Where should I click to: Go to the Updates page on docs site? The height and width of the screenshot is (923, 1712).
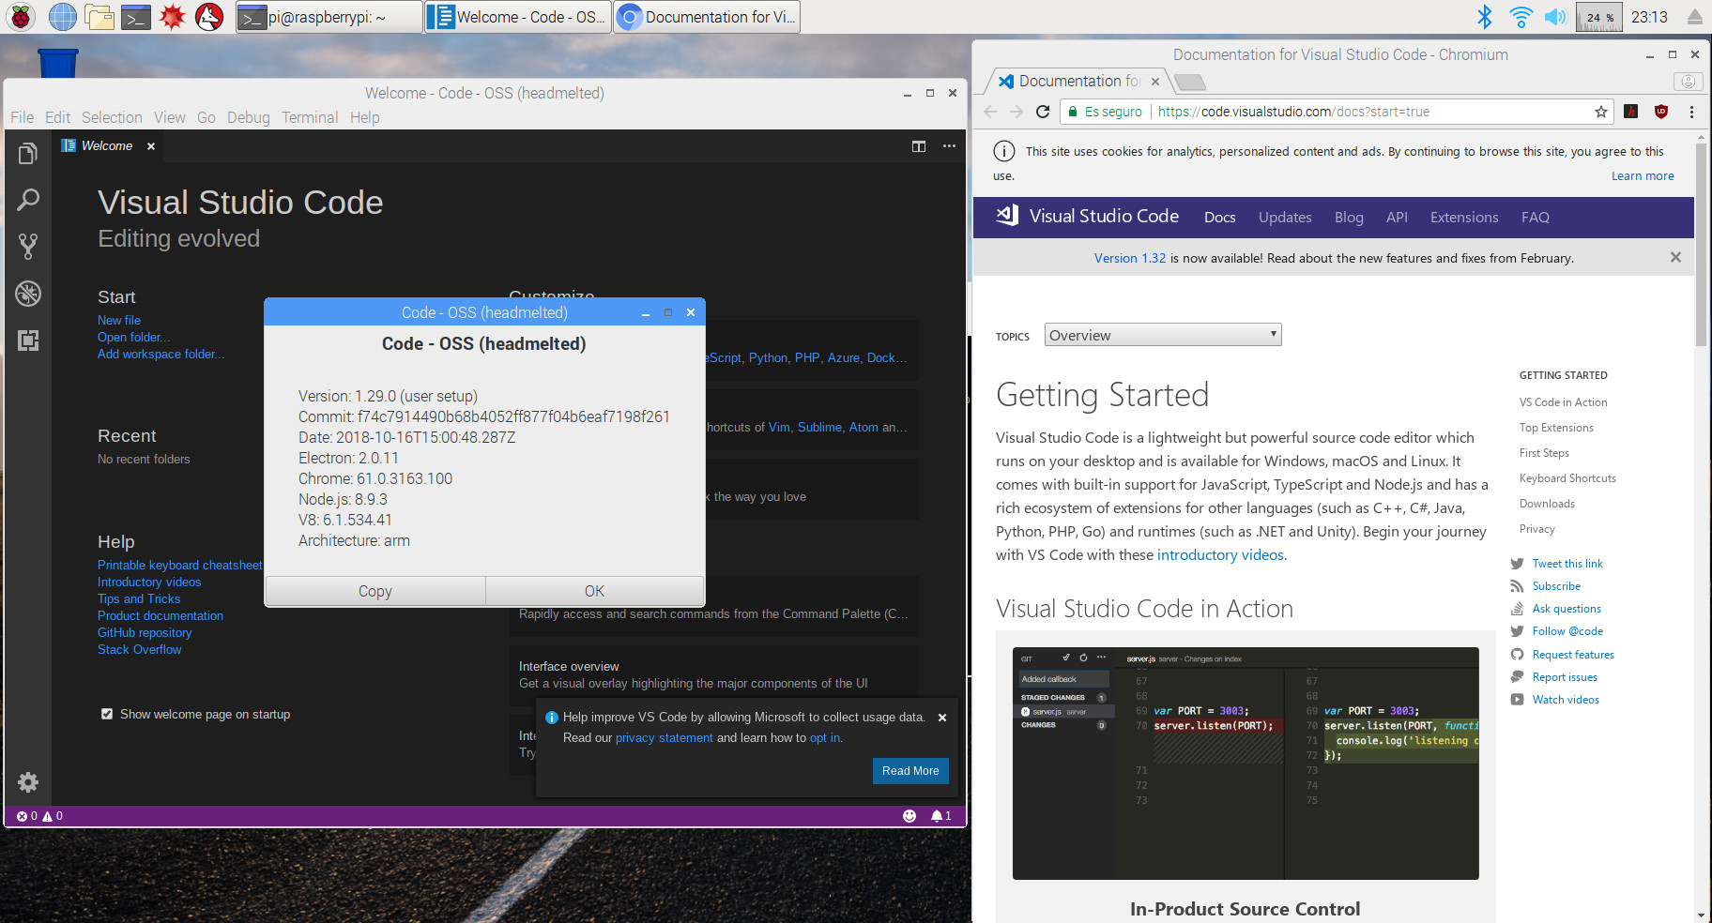tap(1285, 218)
